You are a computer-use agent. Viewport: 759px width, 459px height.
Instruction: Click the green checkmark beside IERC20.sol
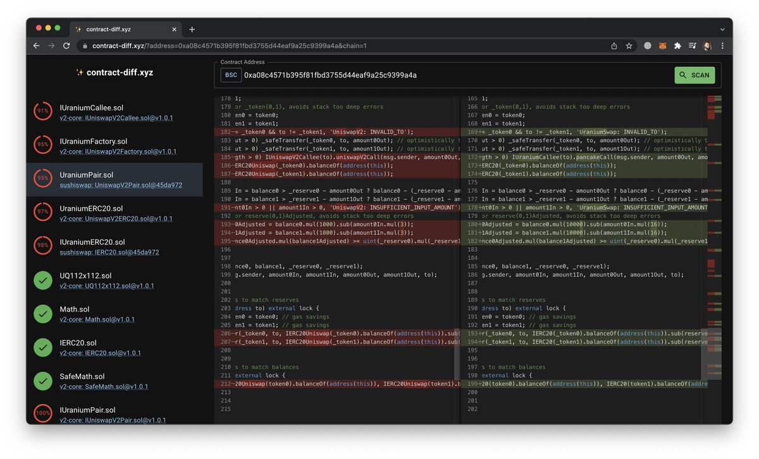43,346
